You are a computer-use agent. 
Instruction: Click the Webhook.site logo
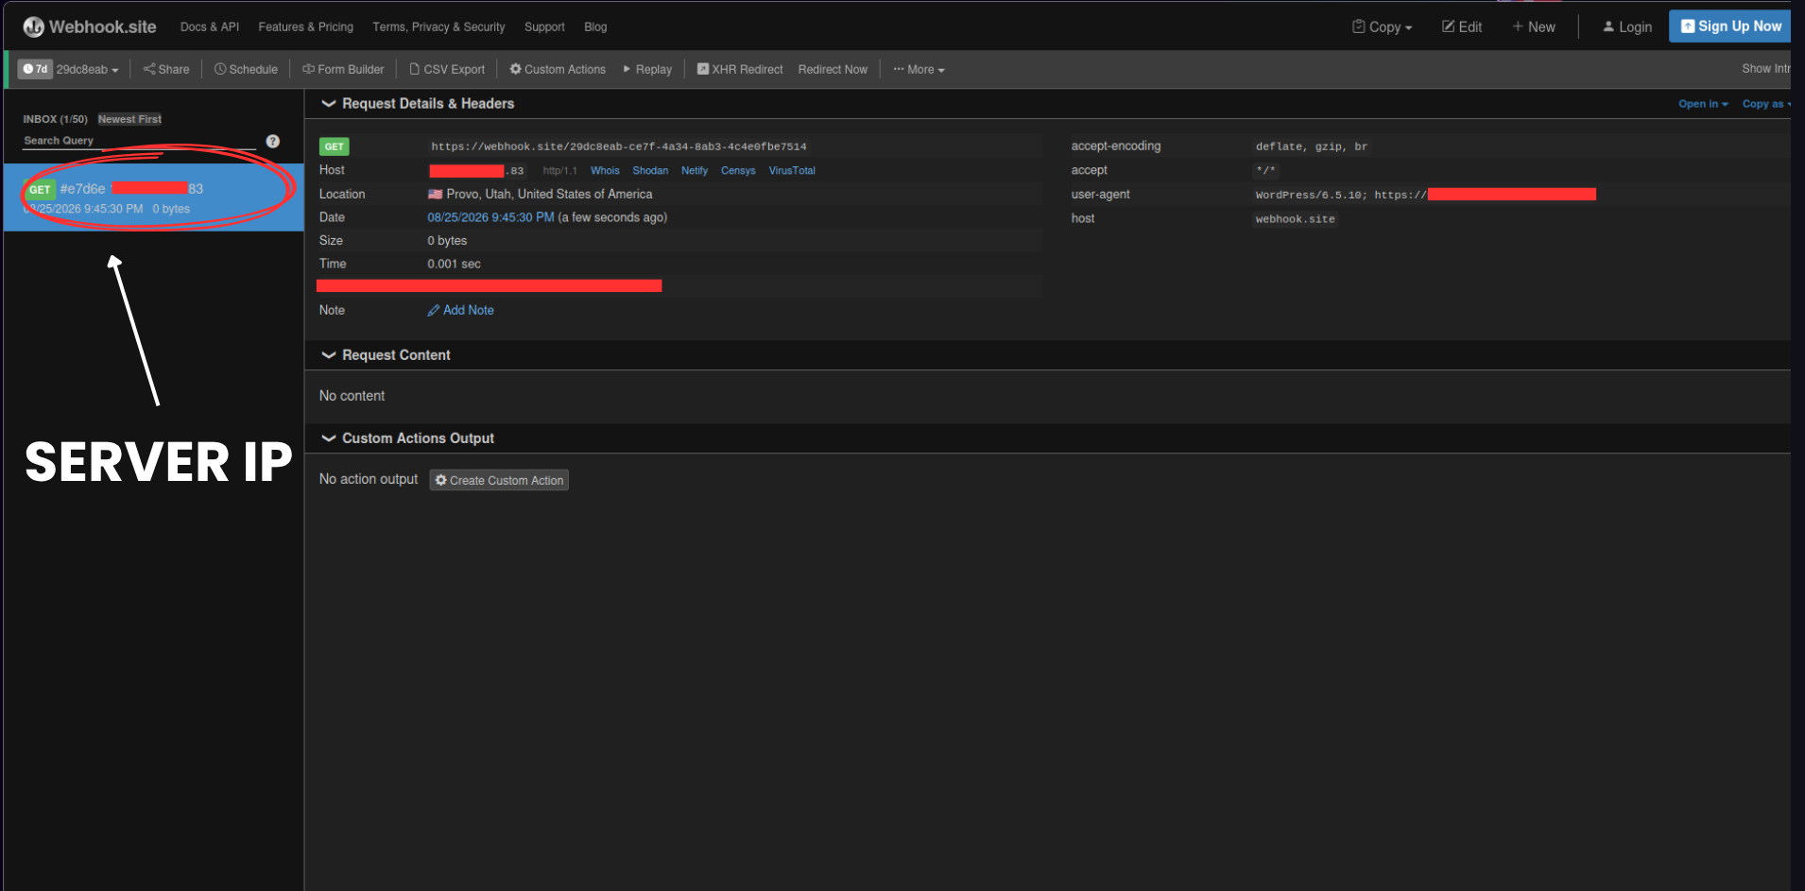[x=90, y=26]
